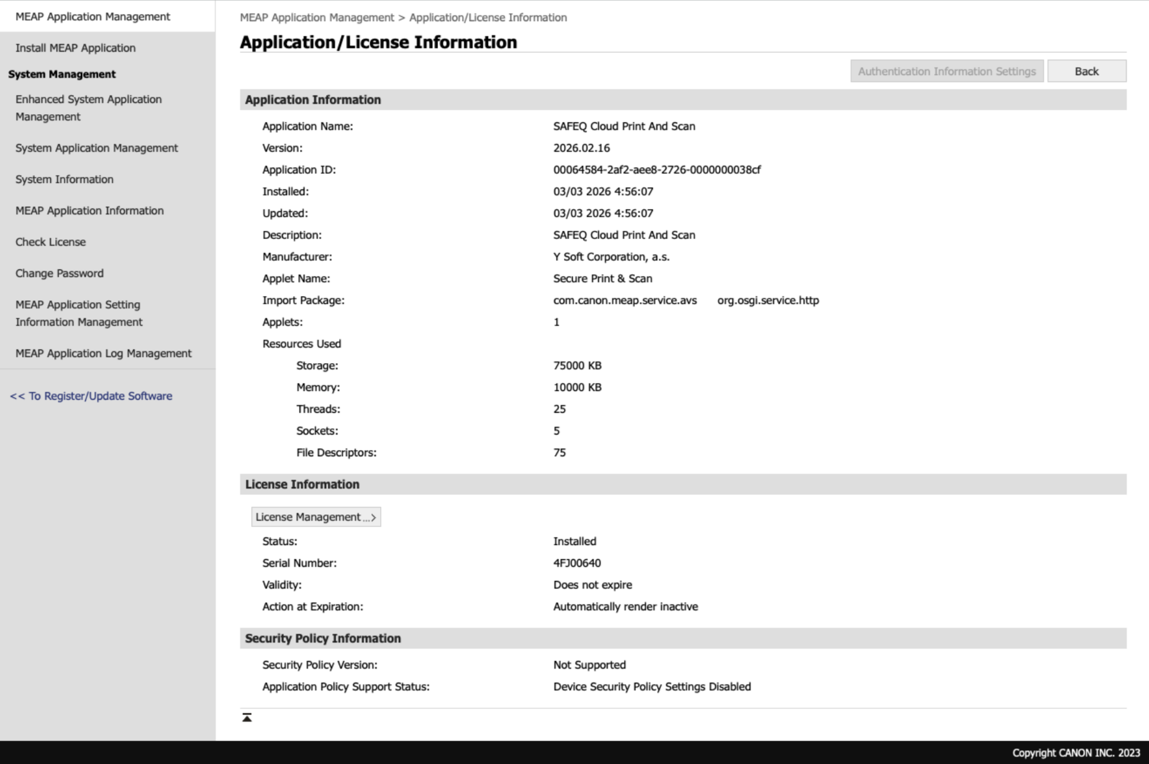
Task: Follow the To Register/Update Software link
Action: click(91, 396)
